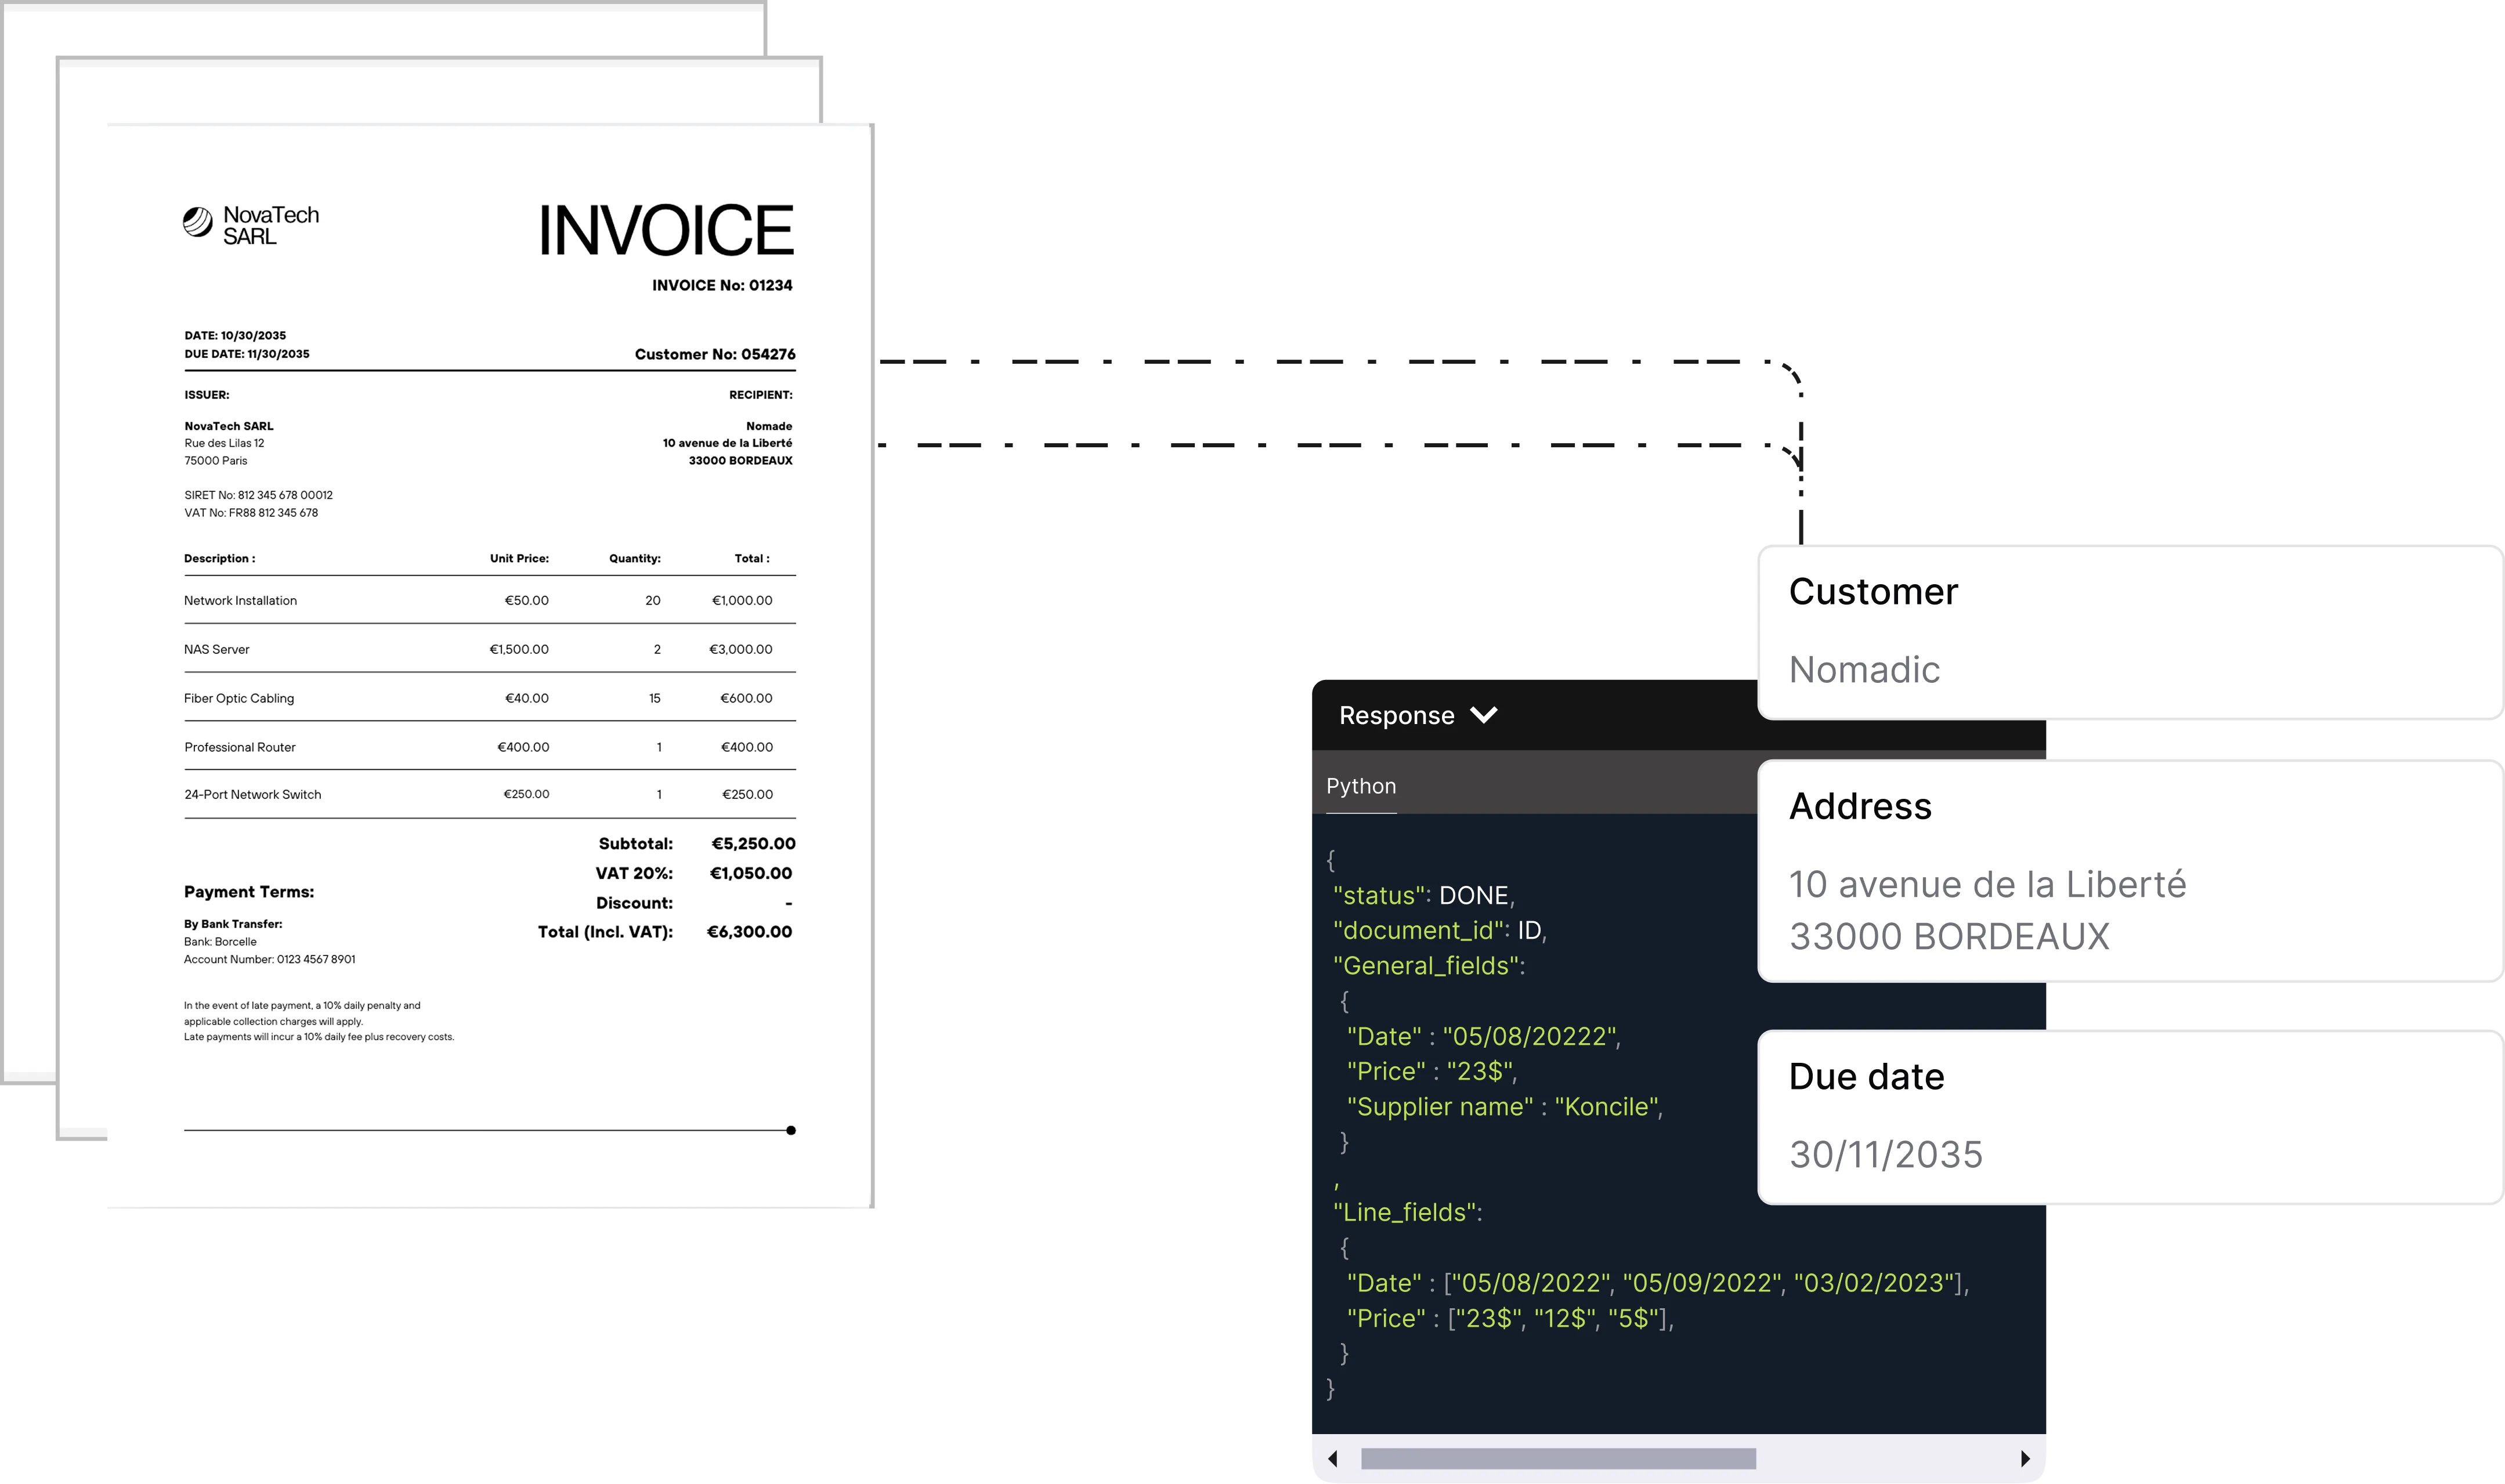2505x1484 pixels.
Task: Click the "Line_fields" key in response
Action: [1405, 1212]
